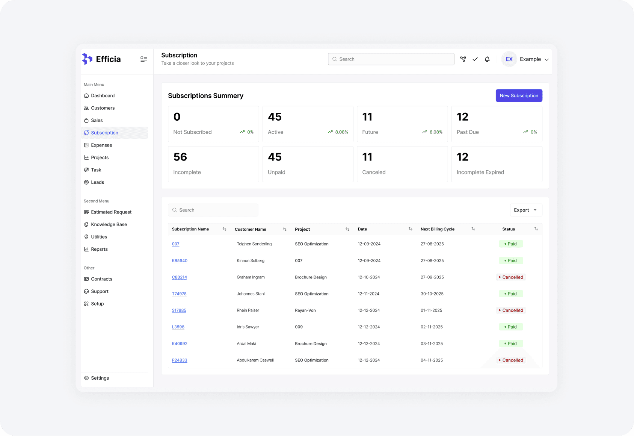Open the Sales menu item
Screen dimensions: 634x436
(114, 120)
